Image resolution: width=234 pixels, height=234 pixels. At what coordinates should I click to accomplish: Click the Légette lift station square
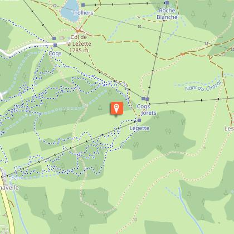[139, 120]
